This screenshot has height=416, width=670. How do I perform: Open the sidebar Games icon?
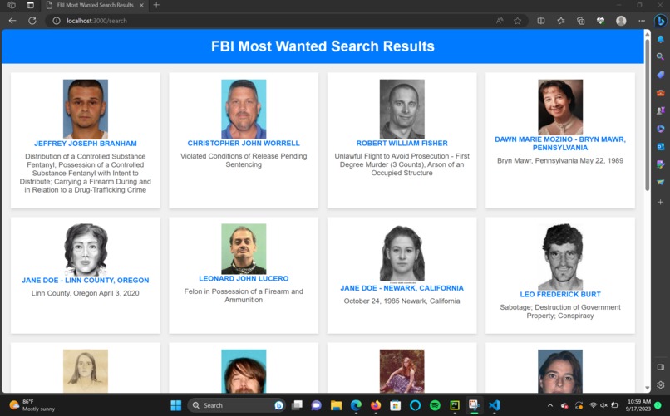pos(661,110)
